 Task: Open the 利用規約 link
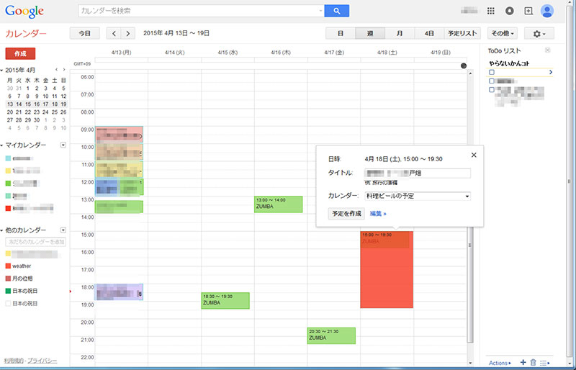pos(14,361)
